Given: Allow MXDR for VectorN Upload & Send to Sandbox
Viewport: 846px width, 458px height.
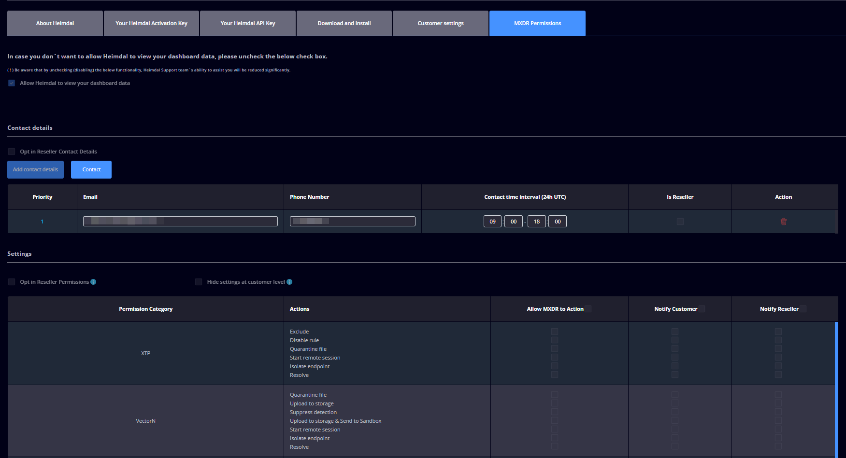Looking at the screenshot, I should click(x=555, y=421).
